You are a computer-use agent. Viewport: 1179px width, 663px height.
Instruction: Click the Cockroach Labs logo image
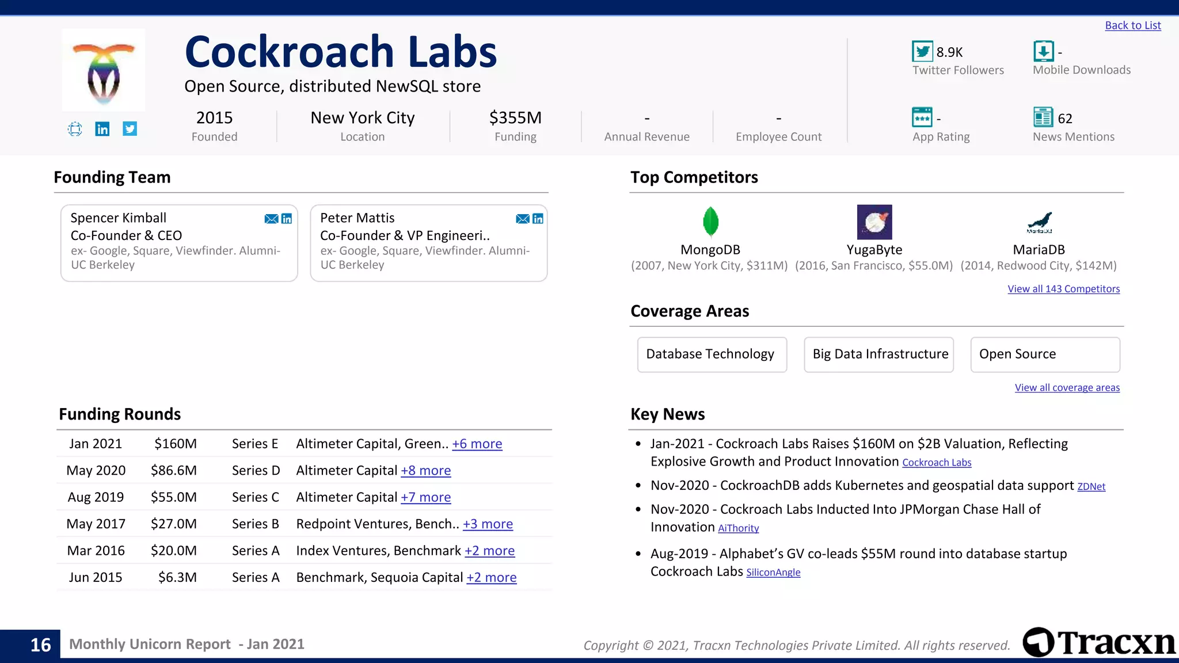click(x=104, y=70)
